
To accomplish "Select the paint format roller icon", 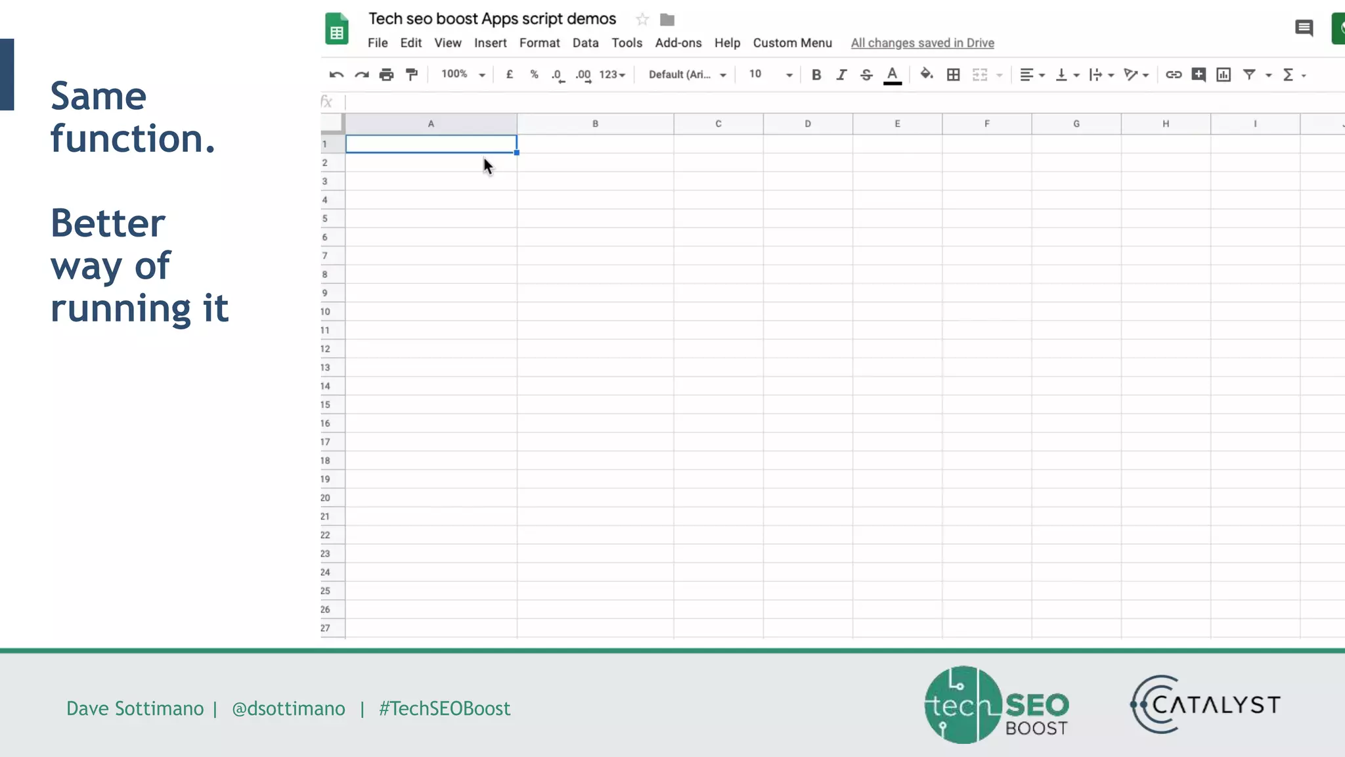I will [x=412, y=75].
